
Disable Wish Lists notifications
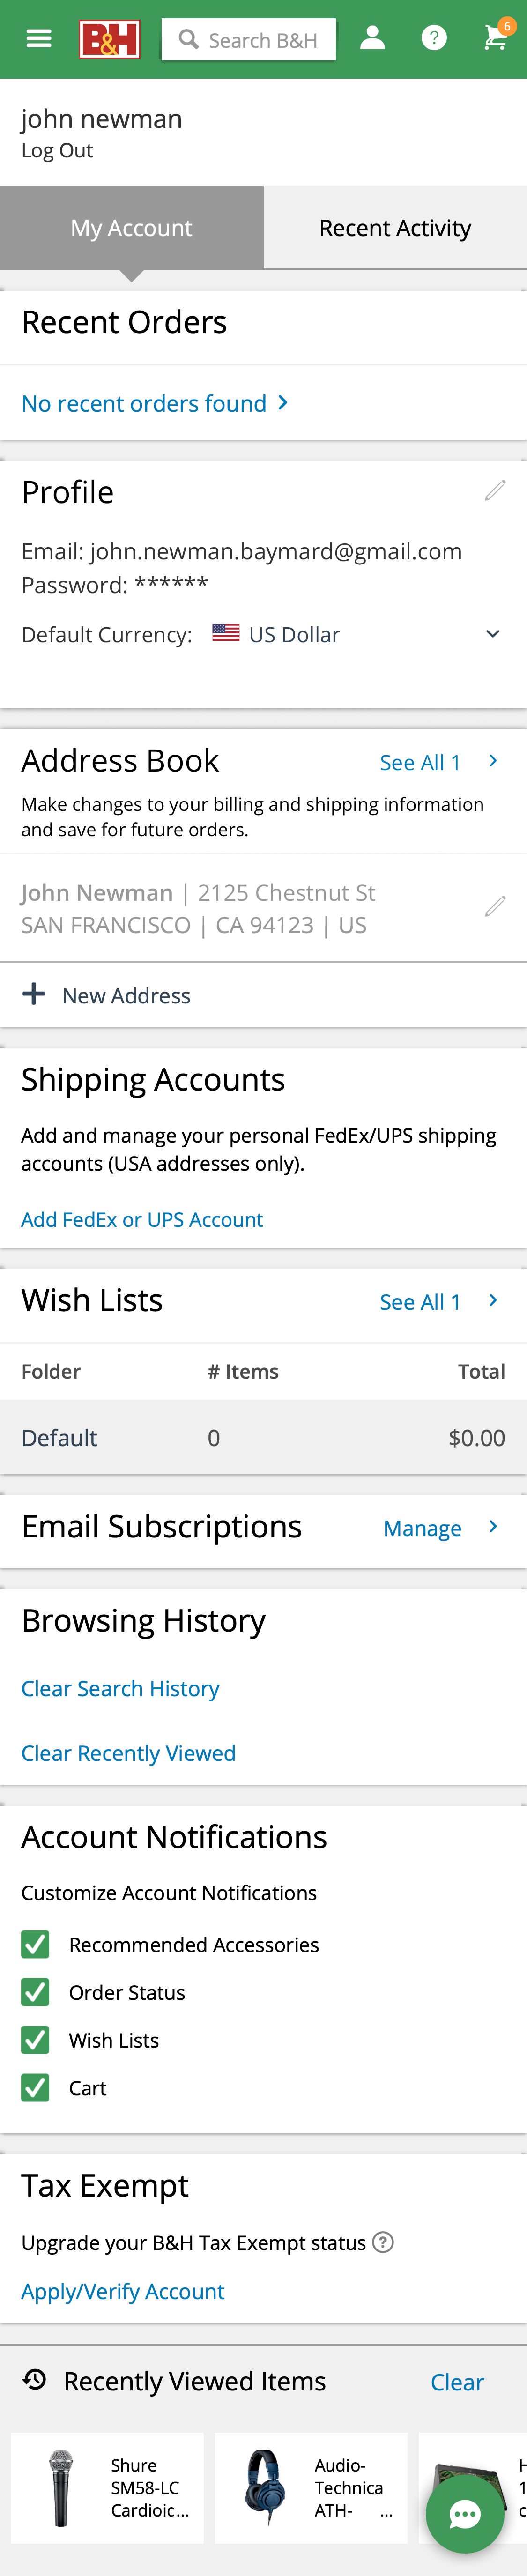(35, 2039)
